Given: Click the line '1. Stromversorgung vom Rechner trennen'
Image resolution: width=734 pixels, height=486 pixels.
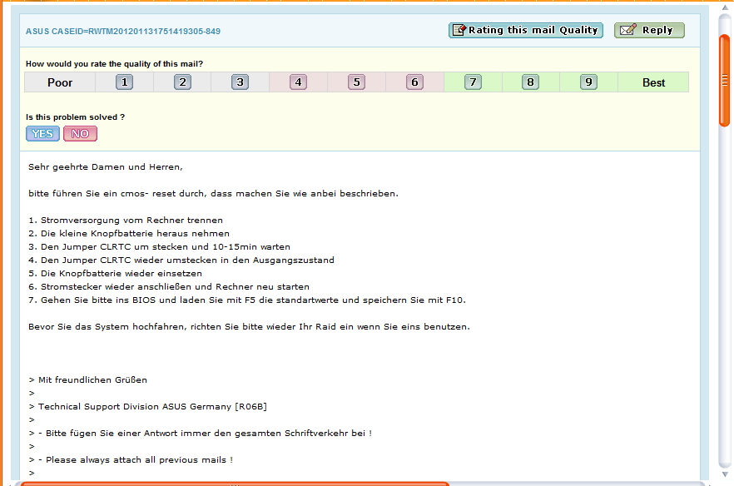Looking at the screenshot, I should coord(126,220).
